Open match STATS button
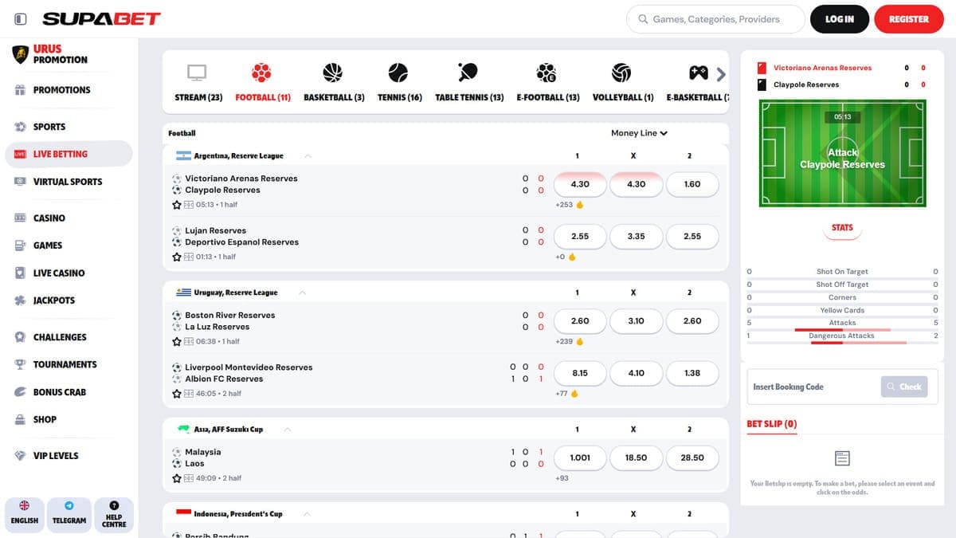The height and width of the screenshot is (538, 956). 842,228
